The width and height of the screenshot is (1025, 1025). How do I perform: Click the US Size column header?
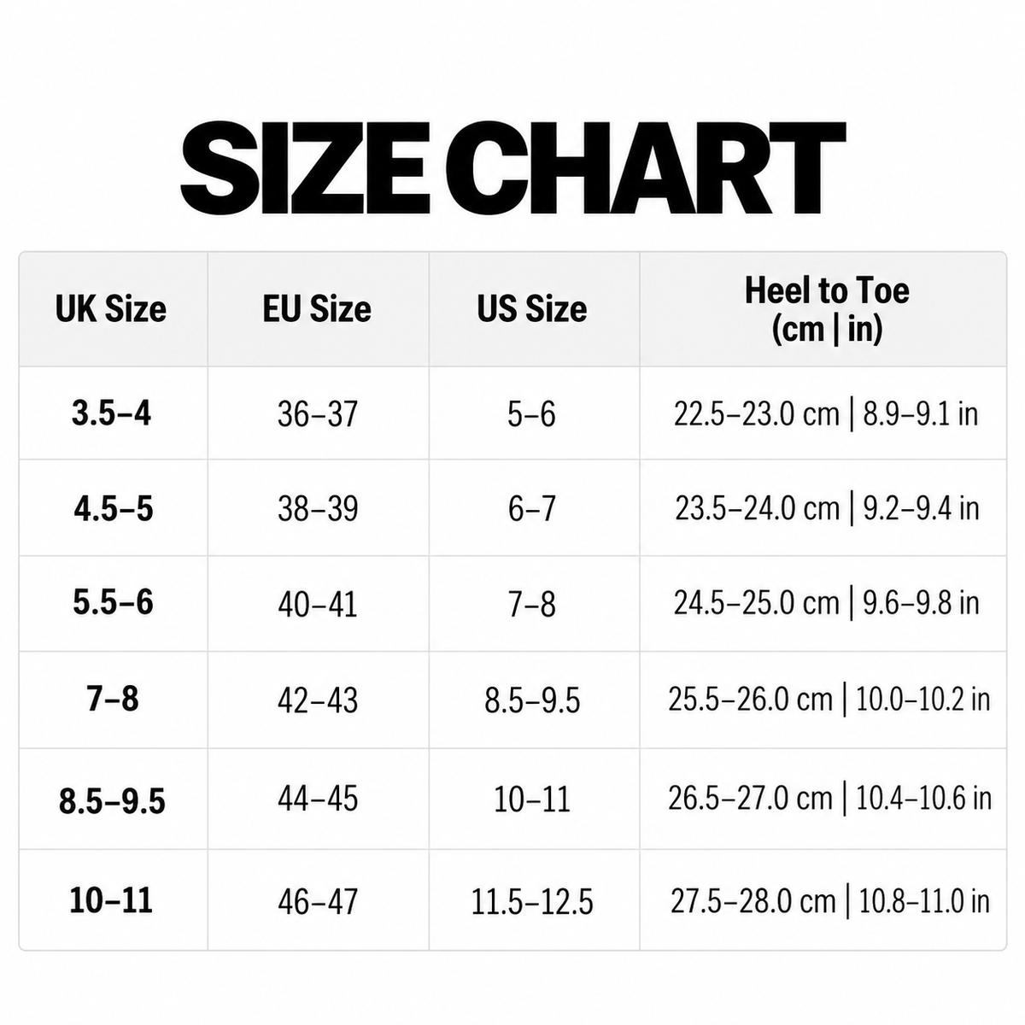click(532, 309)
